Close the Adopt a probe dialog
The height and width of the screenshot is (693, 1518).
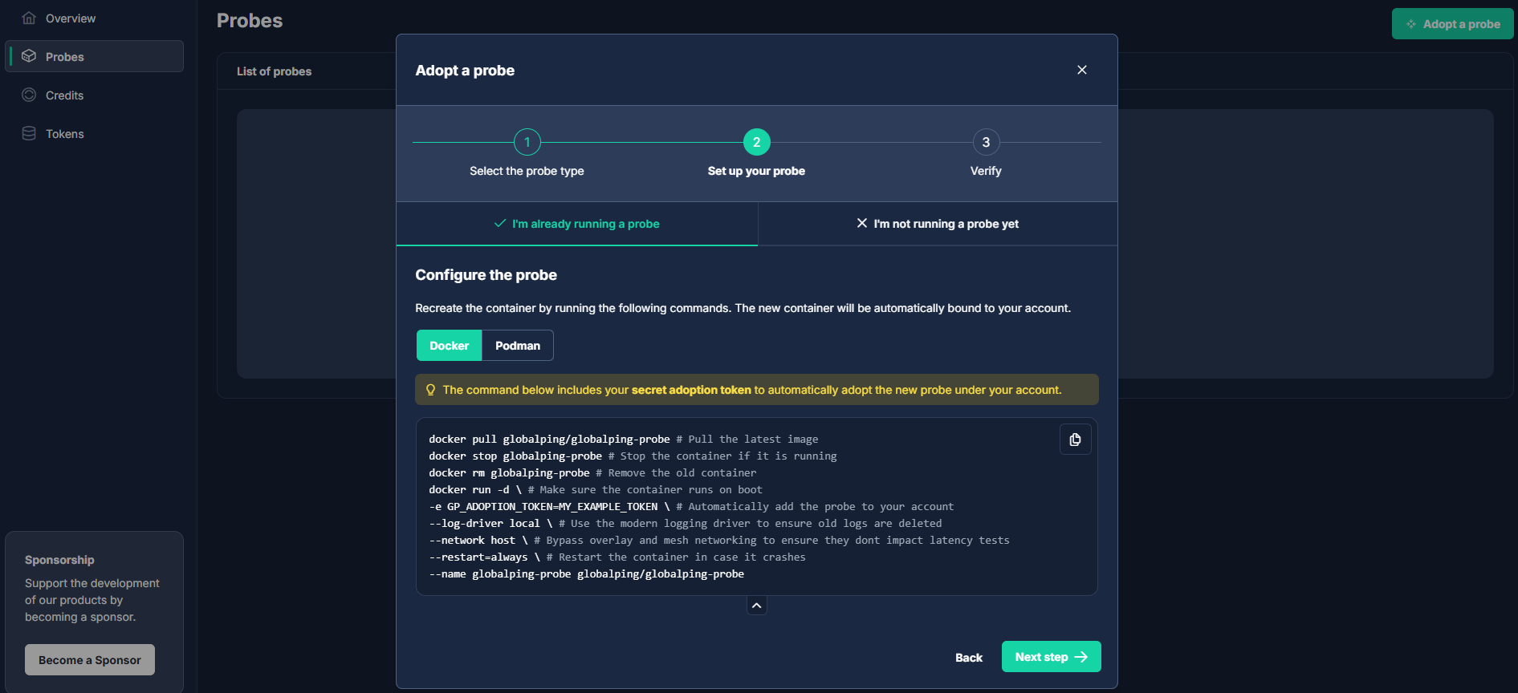1081,70
